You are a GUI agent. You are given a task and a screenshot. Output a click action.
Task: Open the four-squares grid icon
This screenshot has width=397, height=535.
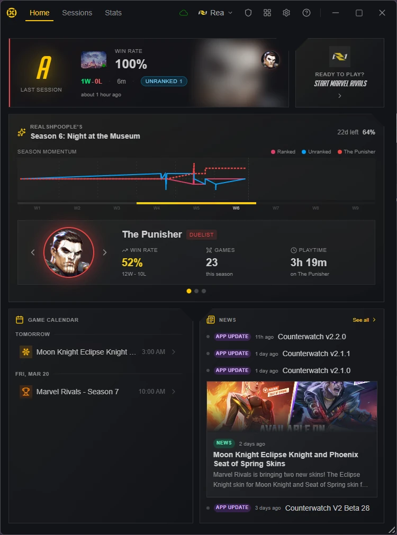point(267,13)
